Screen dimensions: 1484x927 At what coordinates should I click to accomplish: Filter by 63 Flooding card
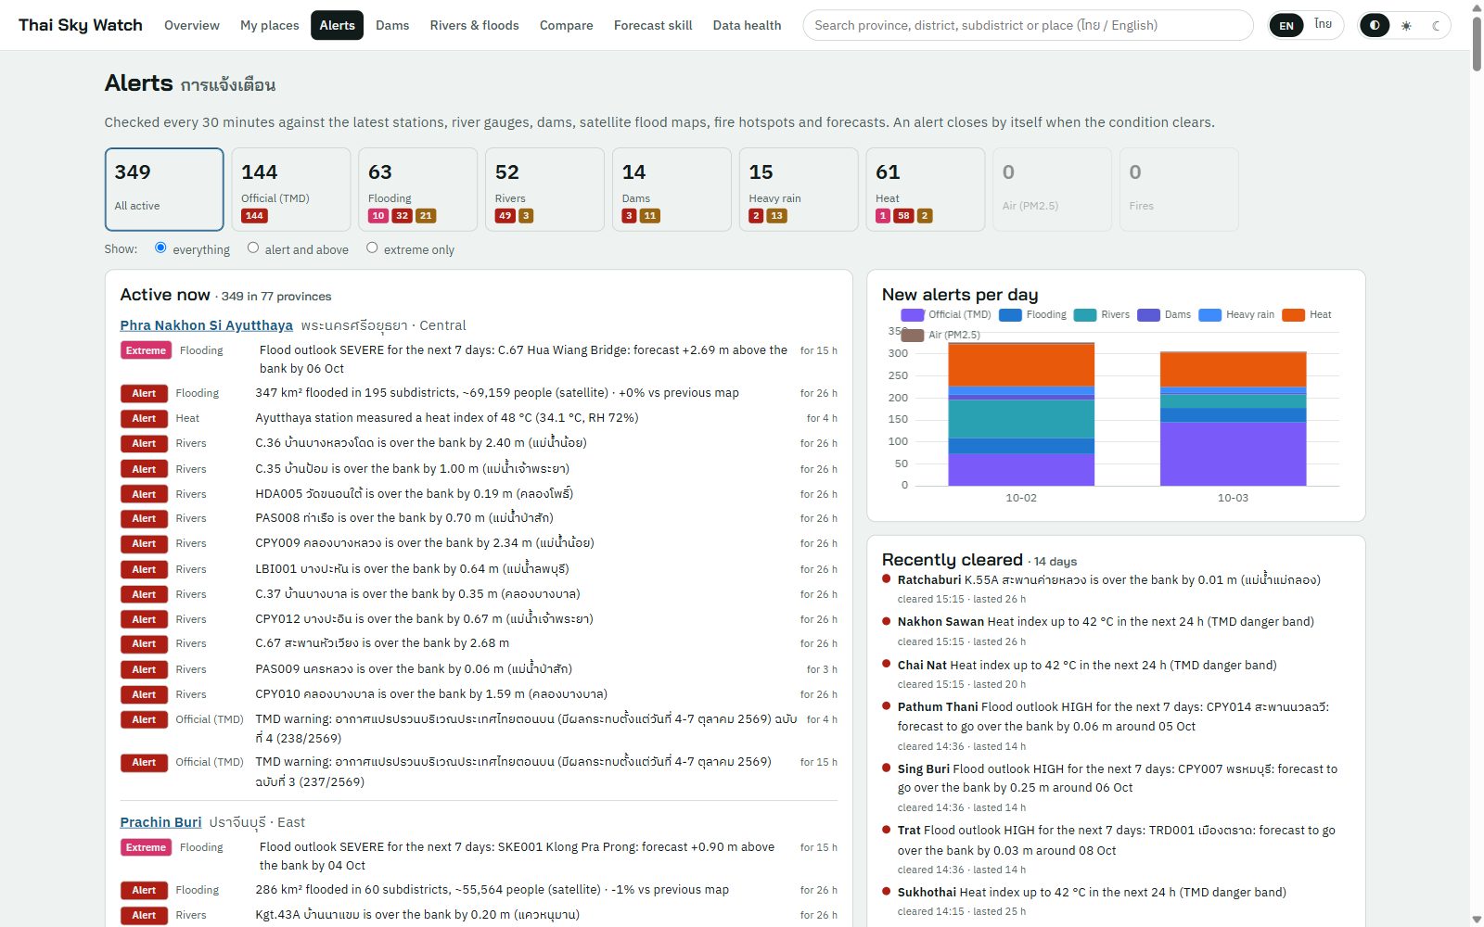click(417, 189)
